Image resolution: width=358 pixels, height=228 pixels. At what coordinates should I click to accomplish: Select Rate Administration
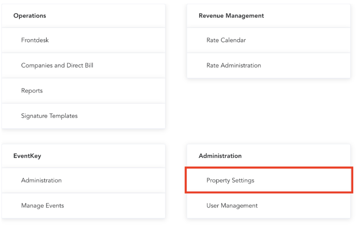click(233, 65)
